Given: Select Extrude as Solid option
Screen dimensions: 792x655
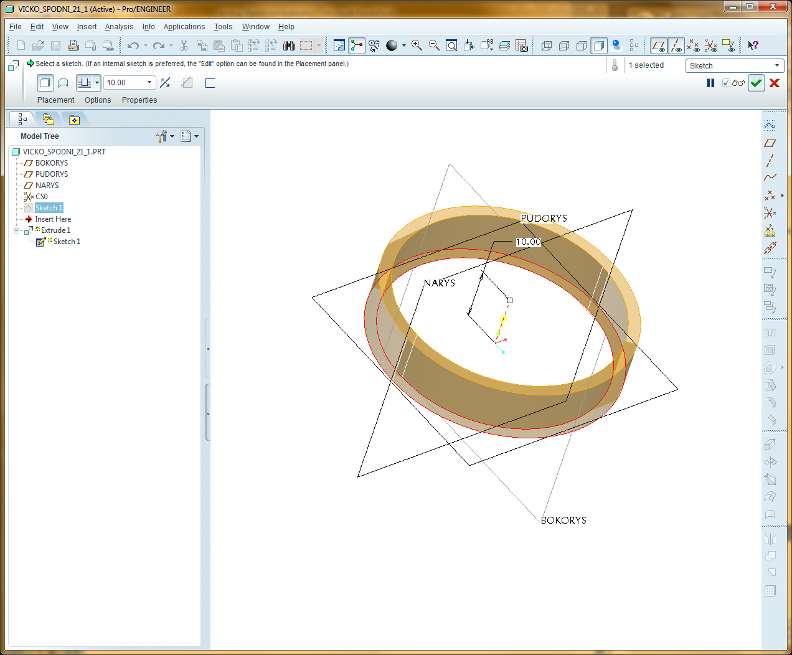Looking at the screenshot, I should pyautogui.click(x=45, y=83).
